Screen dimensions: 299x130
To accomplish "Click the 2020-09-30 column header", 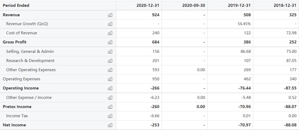I will tap(194, 6).
